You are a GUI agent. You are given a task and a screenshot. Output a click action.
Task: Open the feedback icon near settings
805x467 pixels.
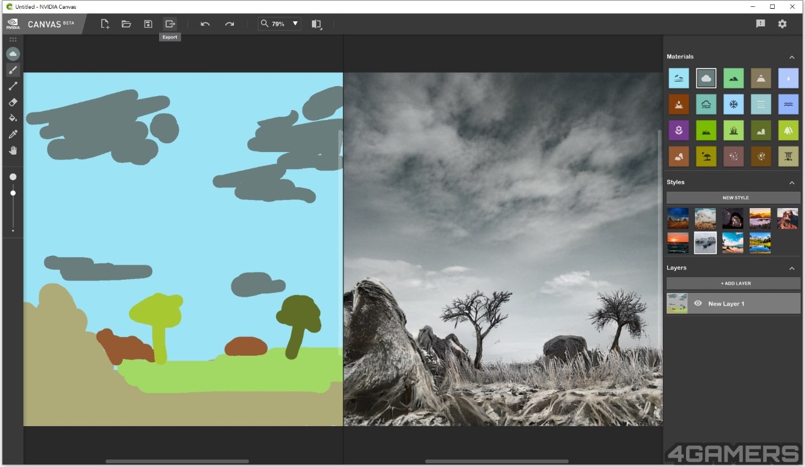pos(760,24)
